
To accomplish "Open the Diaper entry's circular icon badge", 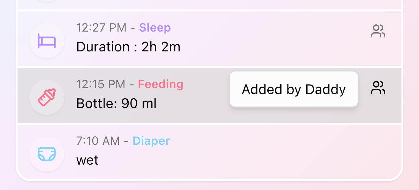I will tap(47, 154).
